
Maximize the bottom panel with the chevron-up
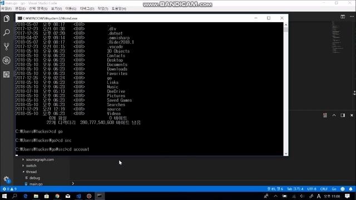click(334, 116)
